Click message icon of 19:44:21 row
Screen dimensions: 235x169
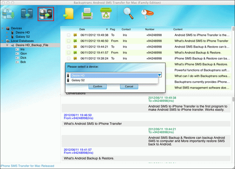pyautogui.click(x=75, y=47)
